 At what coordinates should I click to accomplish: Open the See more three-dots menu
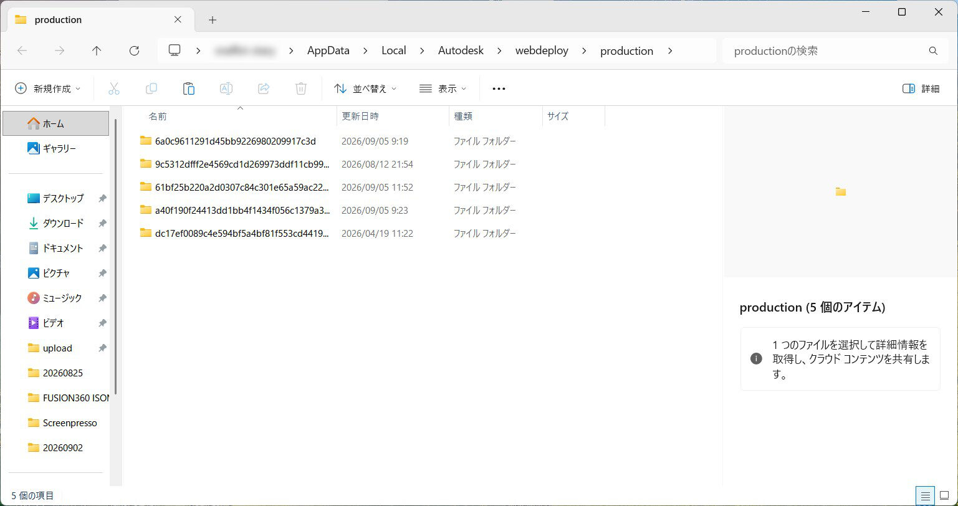499,88
